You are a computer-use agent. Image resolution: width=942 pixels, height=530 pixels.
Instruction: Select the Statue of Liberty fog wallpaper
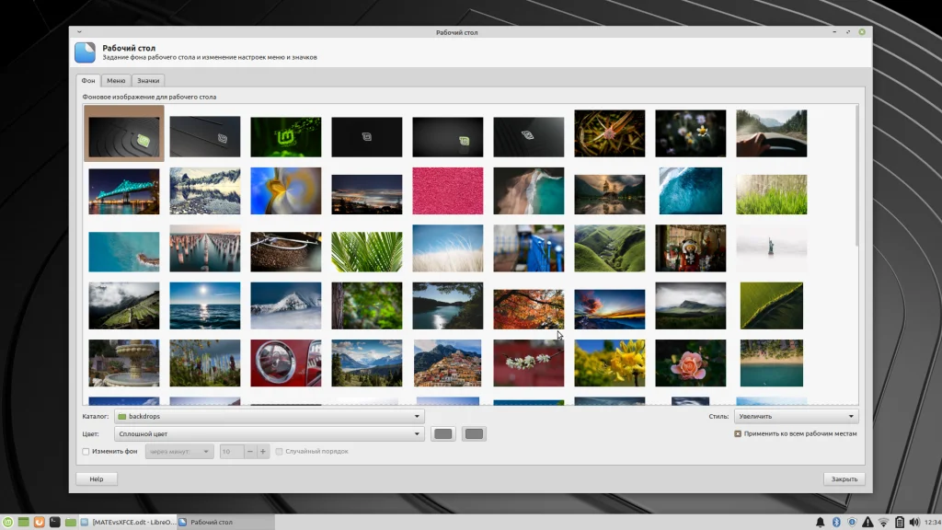coord(772,248)
